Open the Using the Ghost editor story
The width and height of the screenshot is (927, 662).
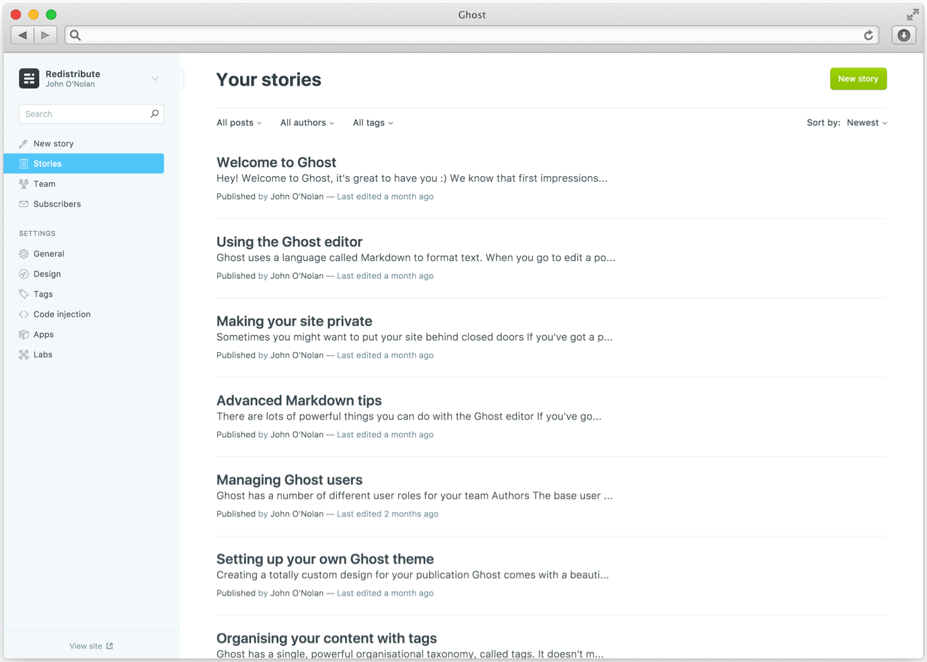click(x=289, y=242)
